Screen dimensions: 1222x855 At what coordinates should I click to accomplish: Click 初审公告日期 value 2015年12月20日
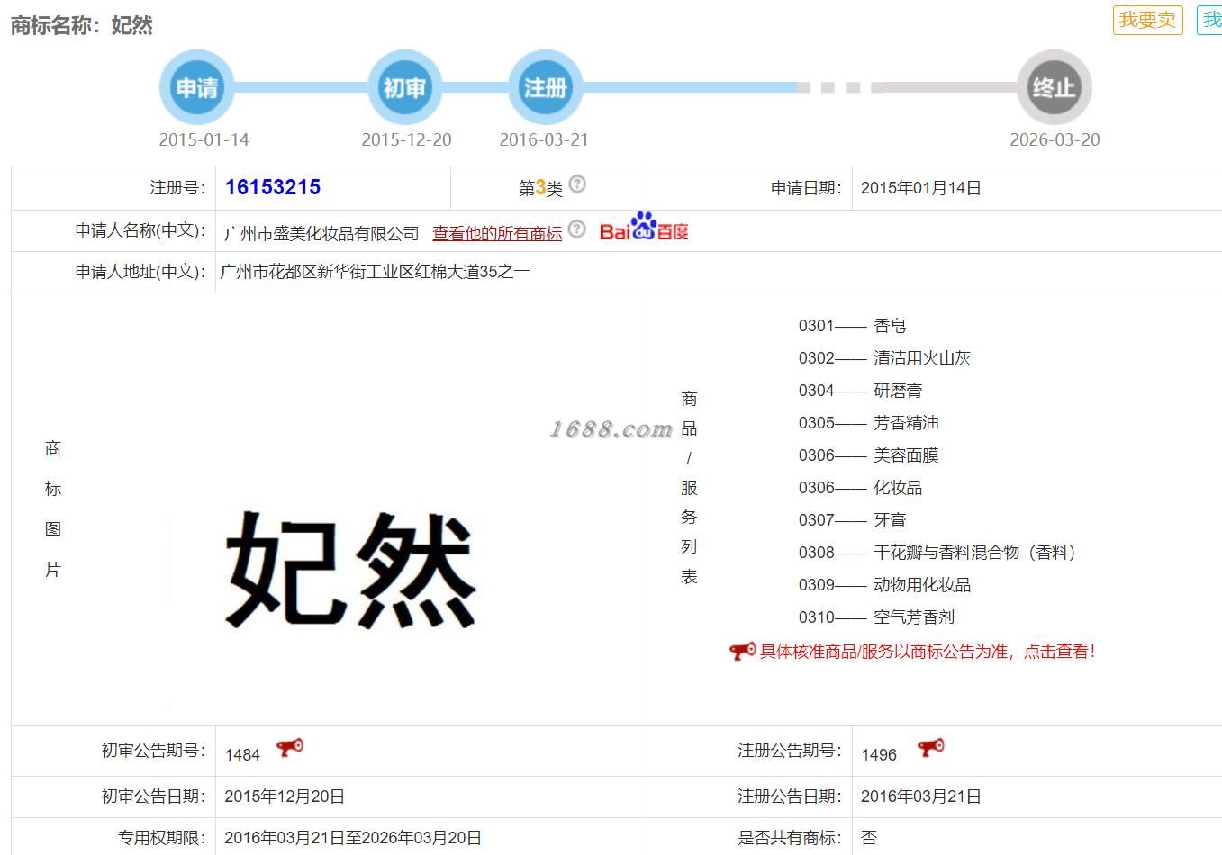285,796
